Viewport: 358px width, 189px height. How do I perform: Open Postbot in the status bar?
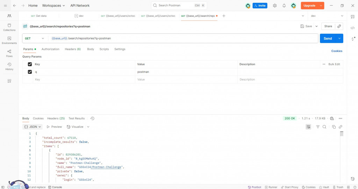[255, 187]
